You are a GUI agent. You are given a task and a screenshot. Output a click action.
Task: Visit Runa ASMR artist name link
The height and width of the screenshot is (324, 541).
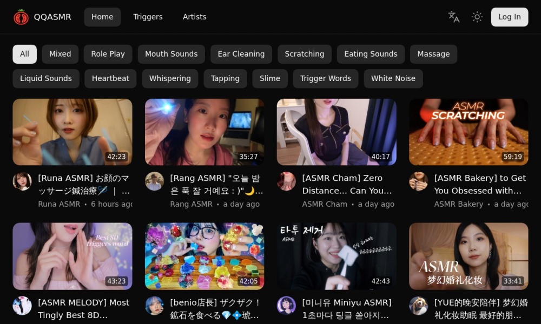click(59, 204)
